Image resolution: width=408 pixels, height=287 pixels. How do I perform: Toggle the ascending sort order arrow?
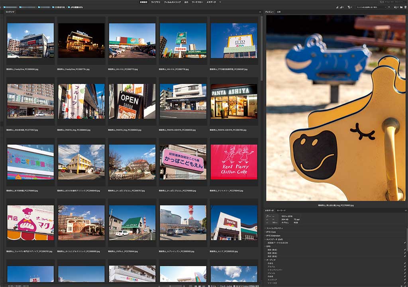[389, 7]
